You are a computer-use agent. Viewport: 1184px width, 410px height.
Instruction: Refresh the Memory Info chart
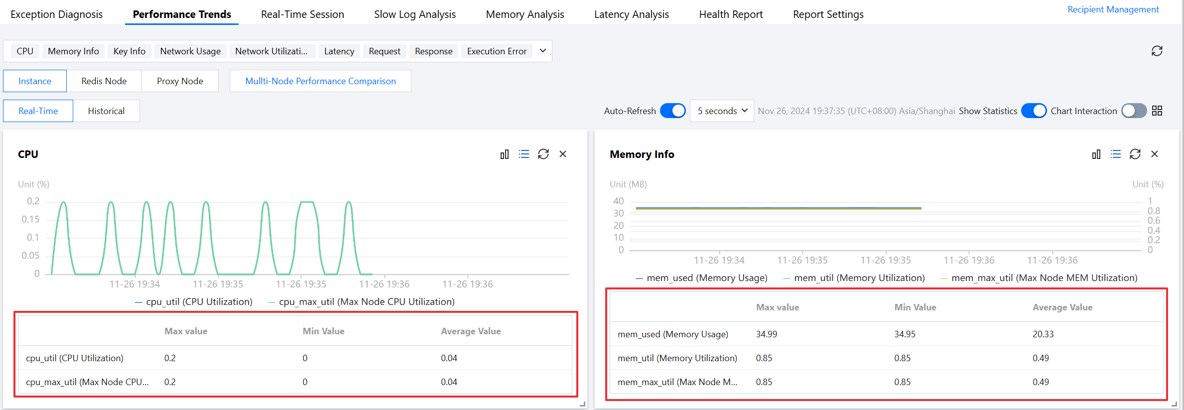[1135, 154]
